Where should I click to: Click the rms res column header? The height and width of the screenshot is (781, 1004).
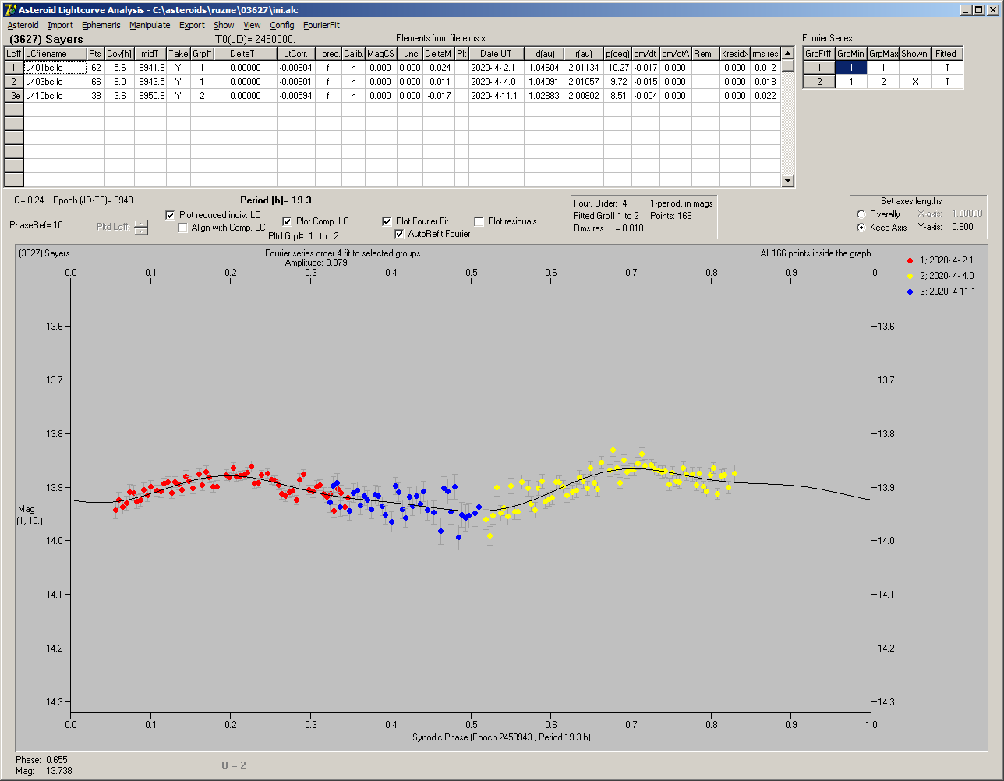tap(765, 54)
